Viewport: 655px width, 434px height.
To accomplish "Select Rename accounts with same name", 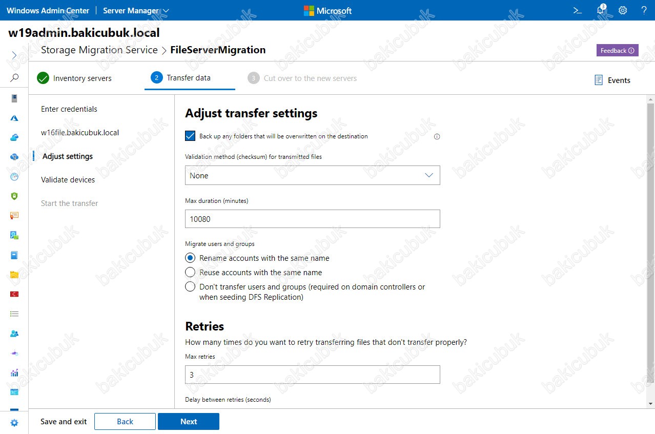I will tap(190, 258).
